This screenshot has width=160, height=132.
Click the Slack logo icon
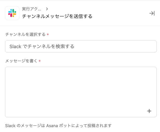[12, 13]
